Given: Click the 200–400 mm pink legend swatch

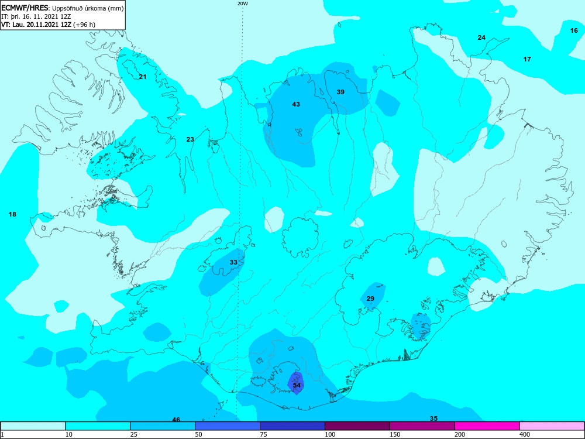Looking at the screenshot, I should 487,426.
